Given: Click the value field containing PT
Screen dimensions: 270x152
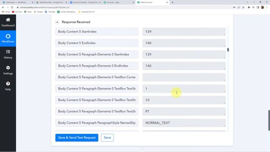Looking at the screenshot, I should click(184, 111).
